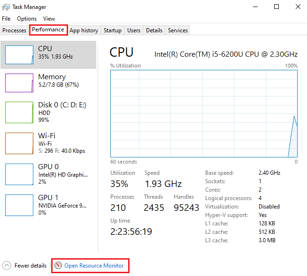This screenshot has height=276, width=307.
Task: Click the 2:23:56:19 up time value
Action: point(131,231)
